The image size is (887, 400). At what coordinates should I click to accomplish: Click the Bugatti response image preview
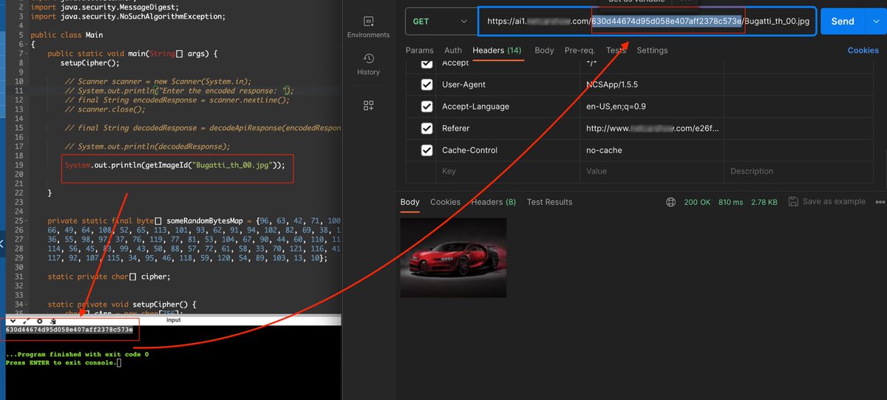pos(453,257)
